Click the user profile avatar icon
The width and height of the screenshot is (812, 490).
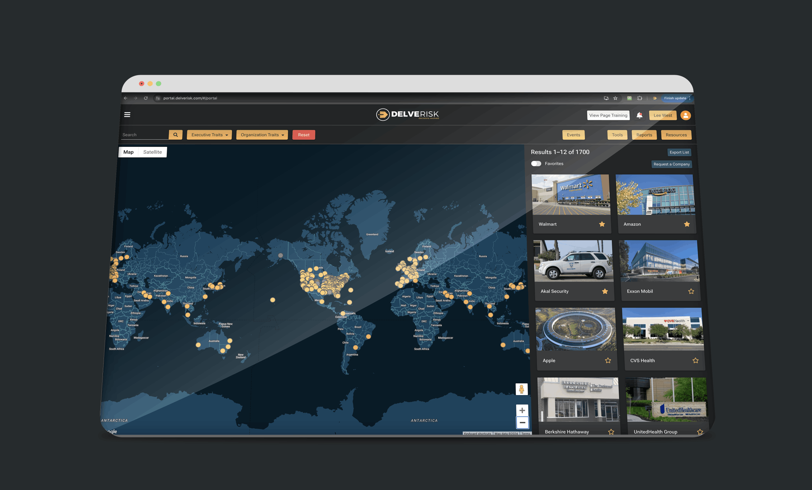tap(686, 115)
